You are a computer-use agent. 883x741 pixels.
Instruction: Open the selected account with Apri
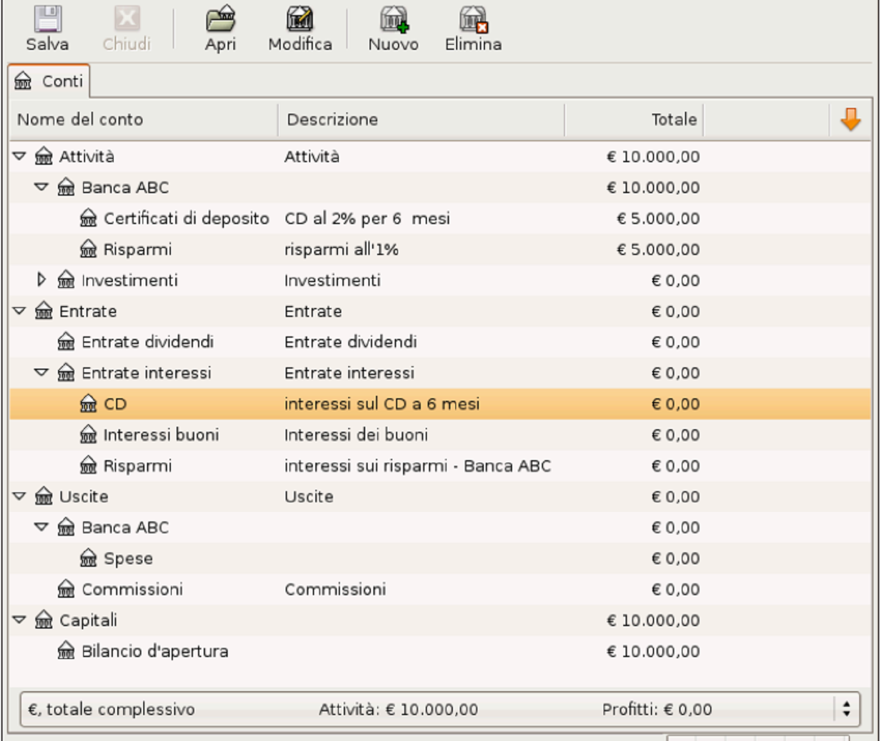coord(219,25)
